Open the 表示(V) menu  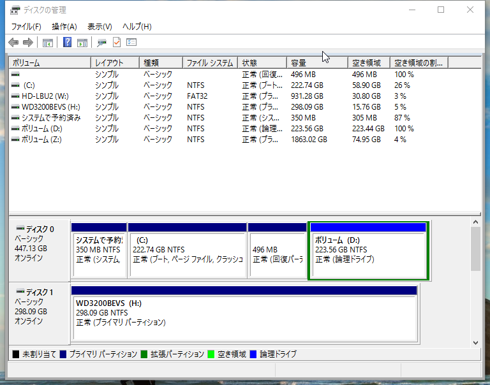[100, 27]
